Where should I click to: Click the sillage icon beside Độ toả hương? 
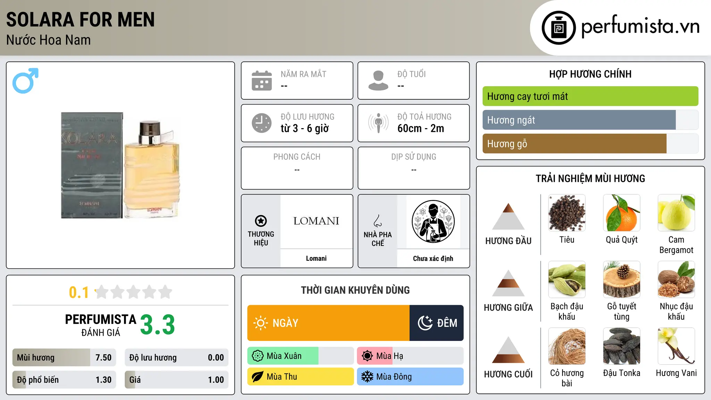[x=378, y=123]
